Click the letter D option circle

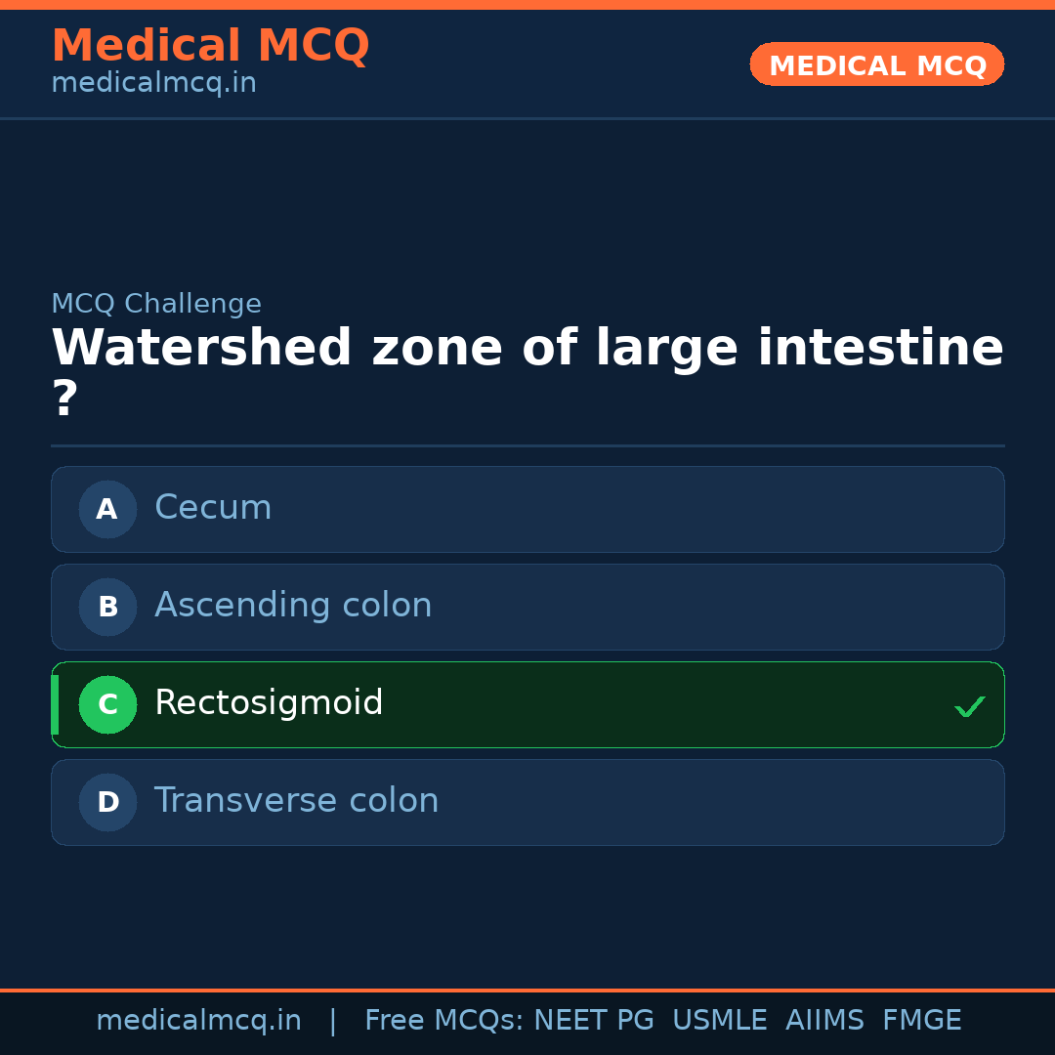(107, 802)
